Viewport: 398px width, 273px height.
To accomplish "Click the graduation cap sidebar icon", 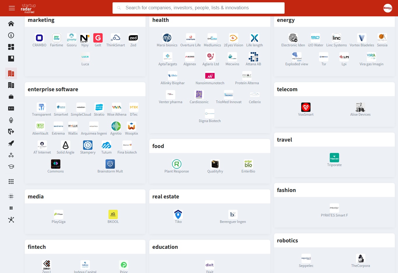I will (11, 167).
